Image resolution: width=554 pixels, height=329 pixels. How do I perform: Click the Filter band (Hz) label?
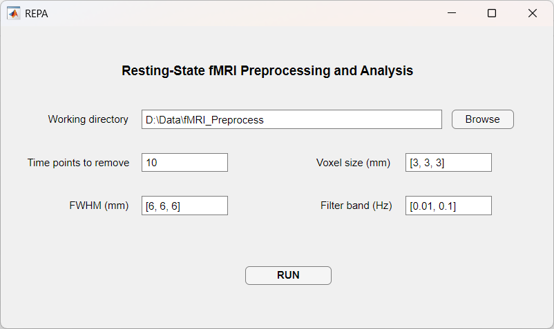point(356,206)
